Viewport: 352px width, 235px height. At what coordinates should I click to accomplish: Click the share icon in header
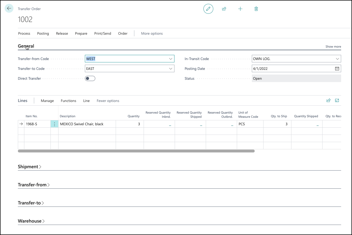click(224, 9)
